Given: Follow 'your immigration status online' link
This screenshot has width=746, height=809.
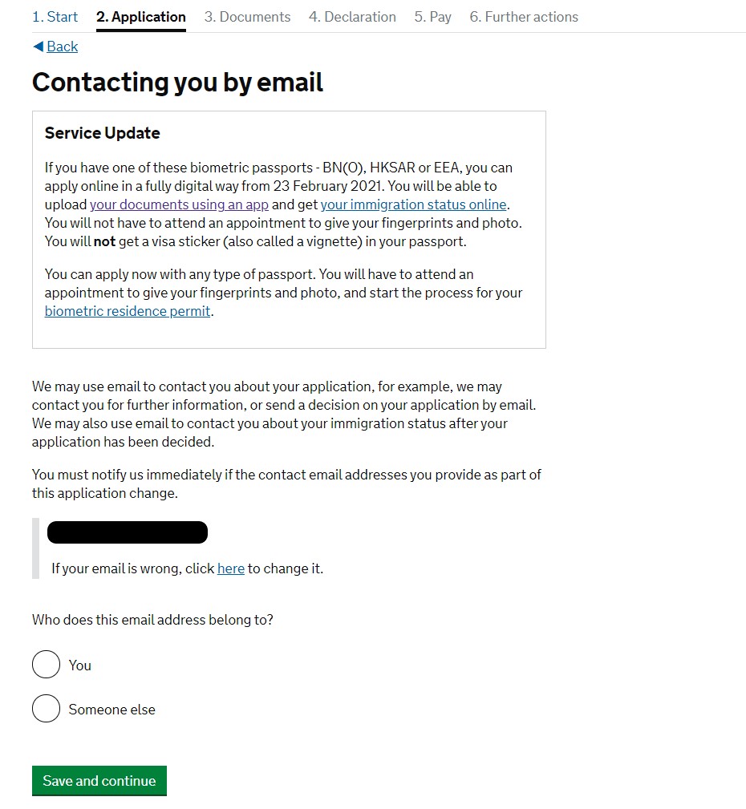Looking at the screenshot, I should (413, 204).
